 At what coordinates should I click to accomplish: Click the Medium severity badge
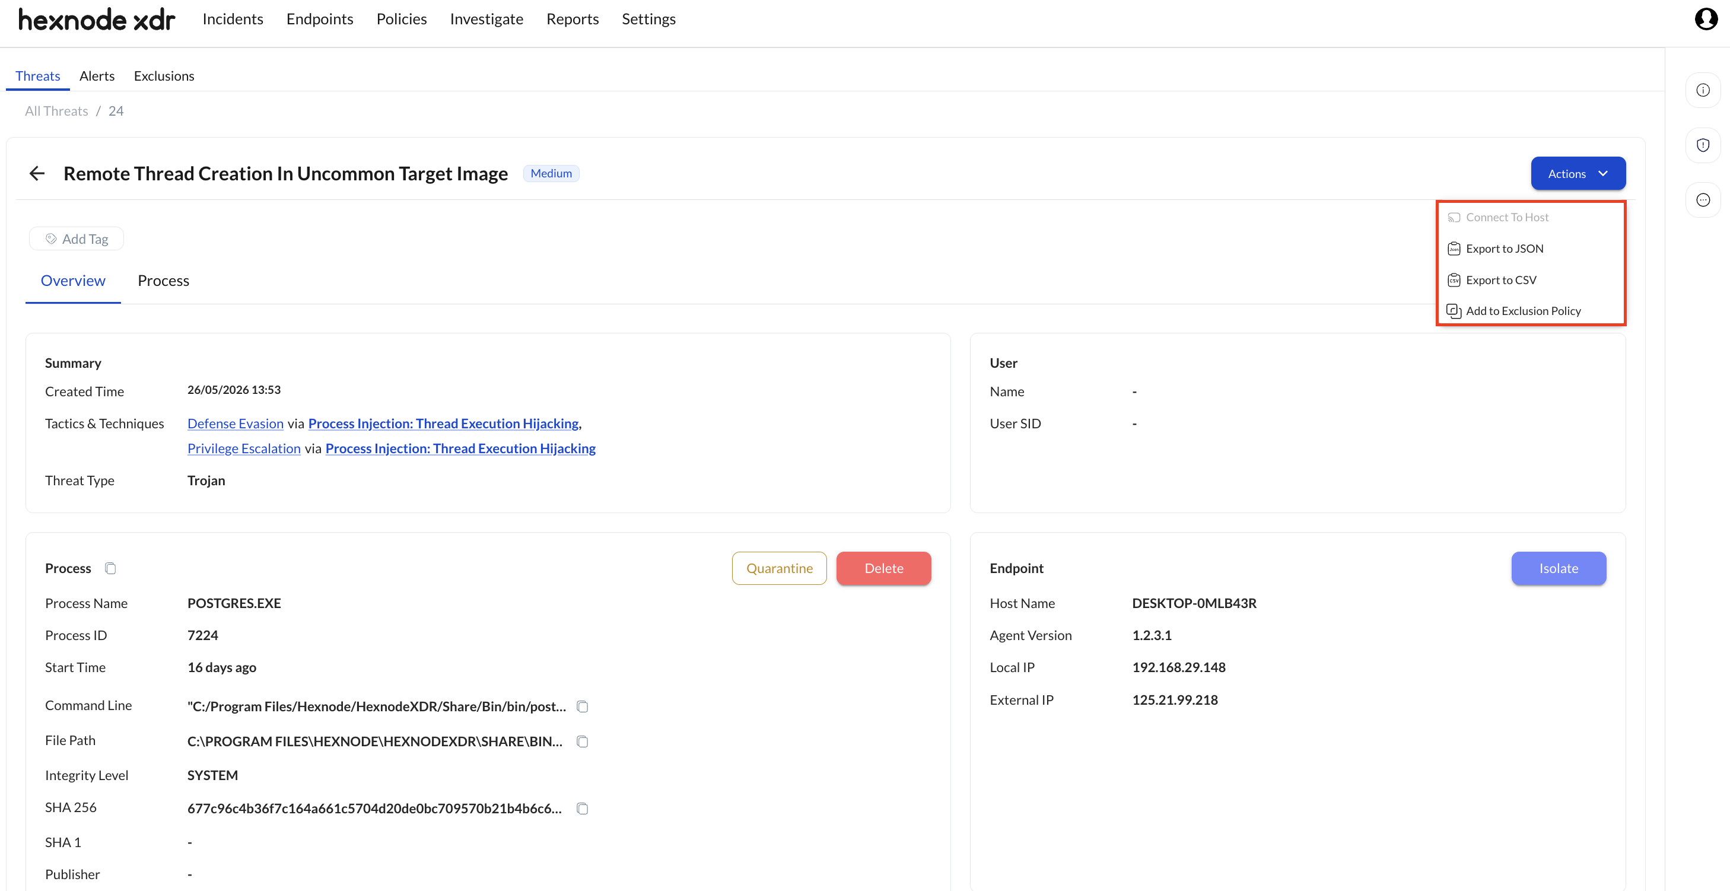[x=551, y=173]
